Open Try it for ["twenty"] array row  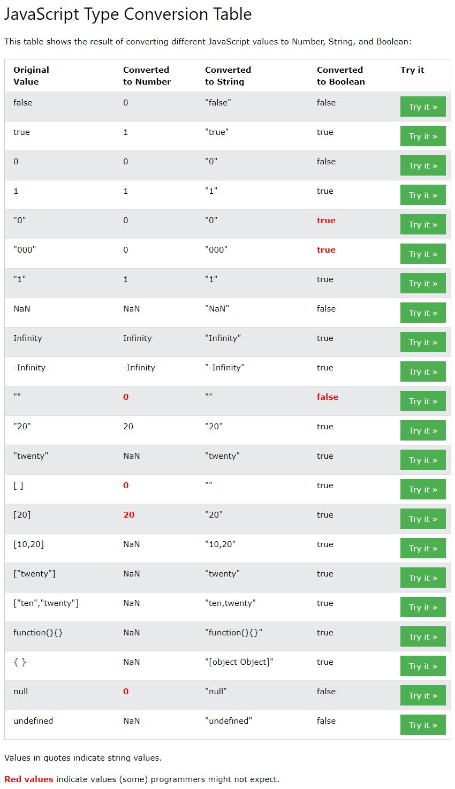click(x=422, y=578)
